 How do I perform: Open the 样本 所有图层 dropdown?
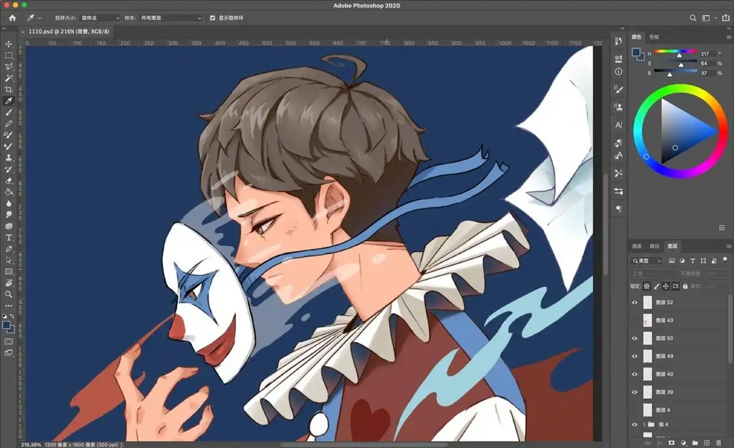[x=170, y=18]
